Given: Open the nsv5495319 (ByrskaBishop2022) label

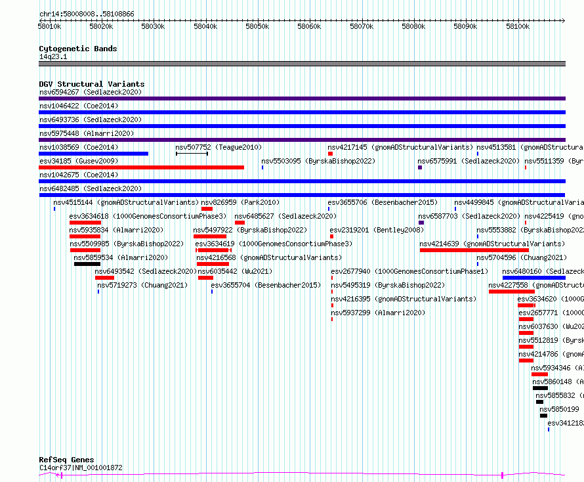Looking at the screenshot, I should tap(388, 285).
